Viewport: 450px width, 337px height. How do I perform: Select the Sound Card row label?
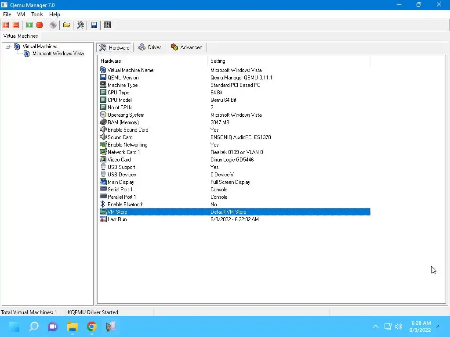pos(120,137)
